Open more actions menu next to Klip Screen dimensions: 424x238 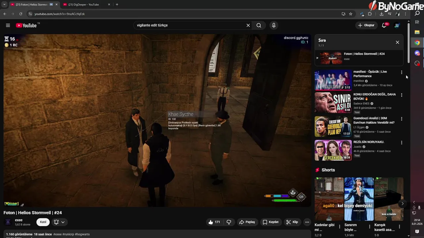[307, 222]
